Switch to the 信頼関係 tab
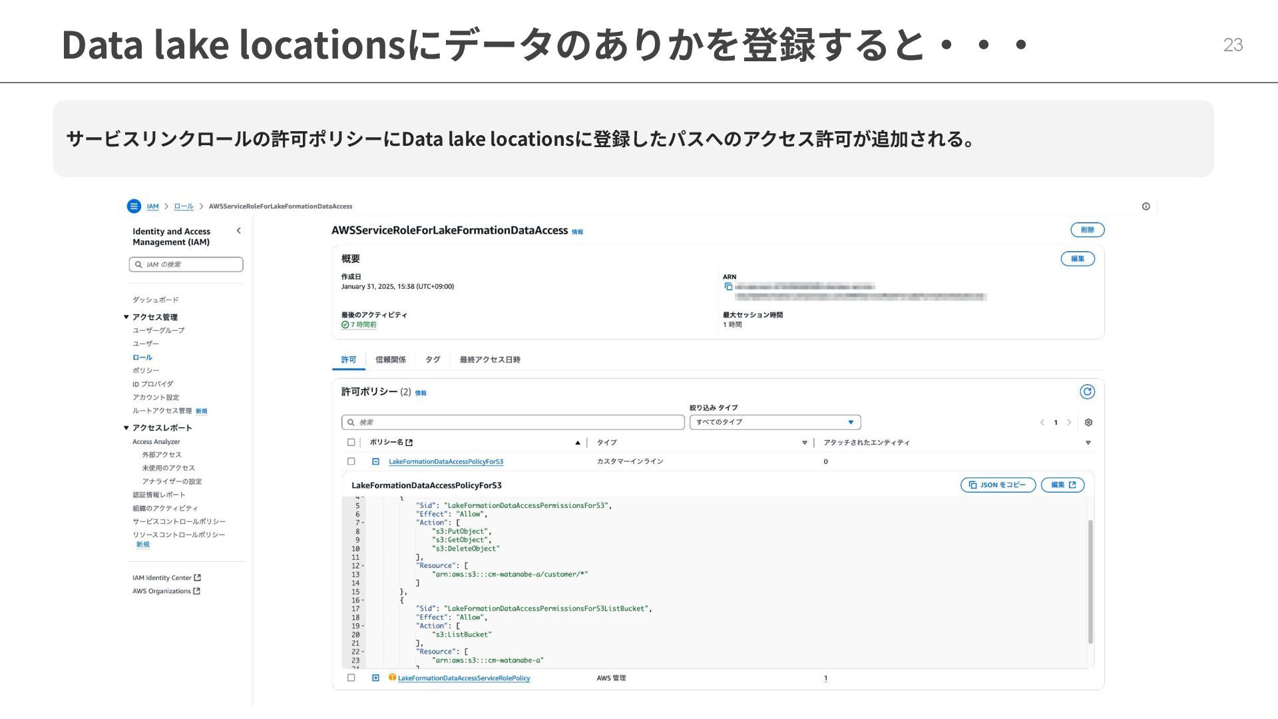This screenshot has width=1278, height=719. coord(390,359)
